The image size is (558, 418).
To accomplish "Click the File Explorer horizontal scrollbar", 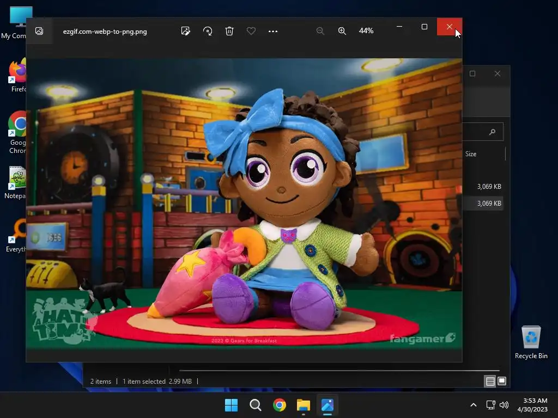I will [x=339, y=370].
